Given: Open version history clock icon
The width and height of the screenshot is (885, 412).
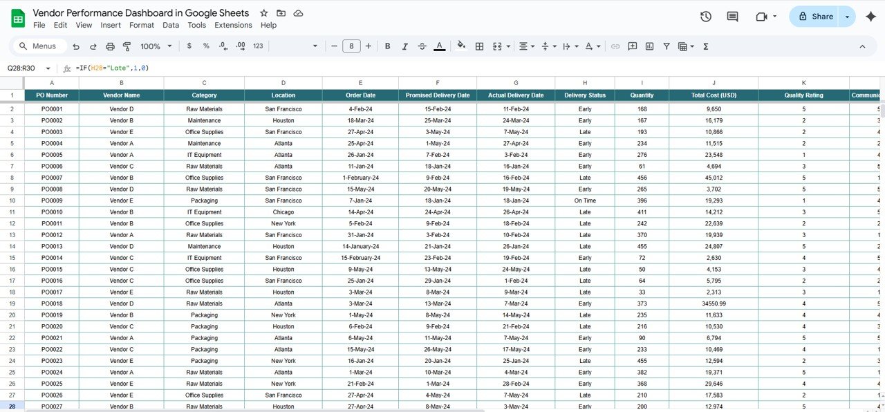Looking at the screenshot, I should point(706,17).
